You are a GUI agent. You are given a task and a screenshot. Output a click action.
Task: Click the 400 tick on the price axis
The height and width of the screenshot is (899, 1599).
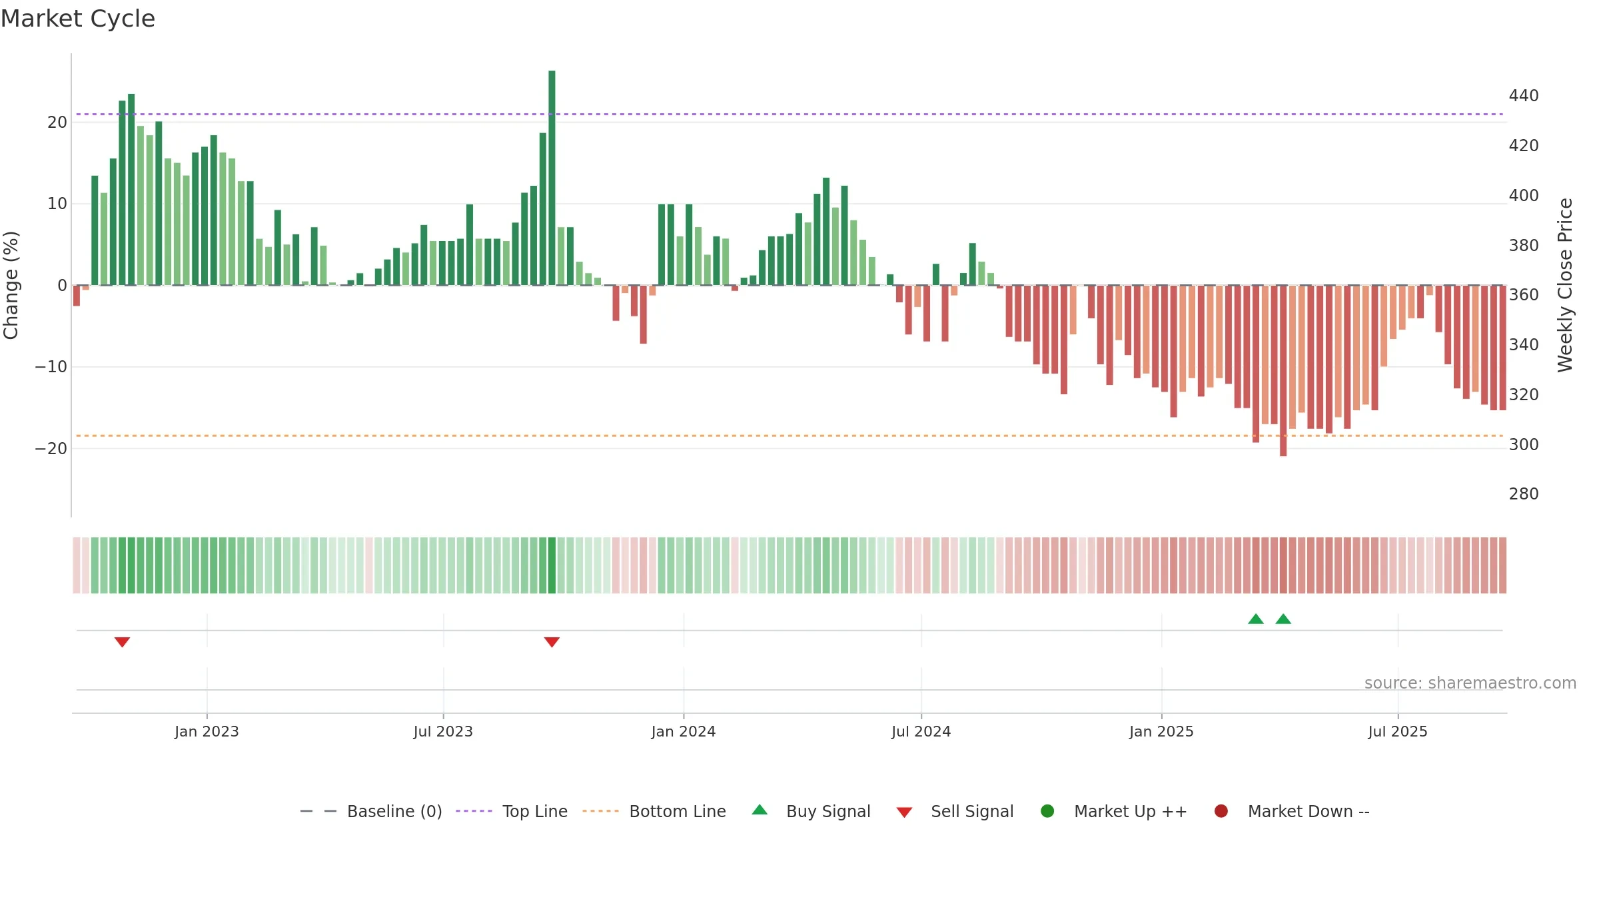point(1524,196)
